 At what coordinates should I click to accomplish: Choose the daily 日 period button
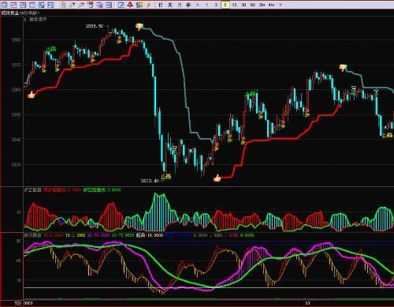click(x=161, y=5)
